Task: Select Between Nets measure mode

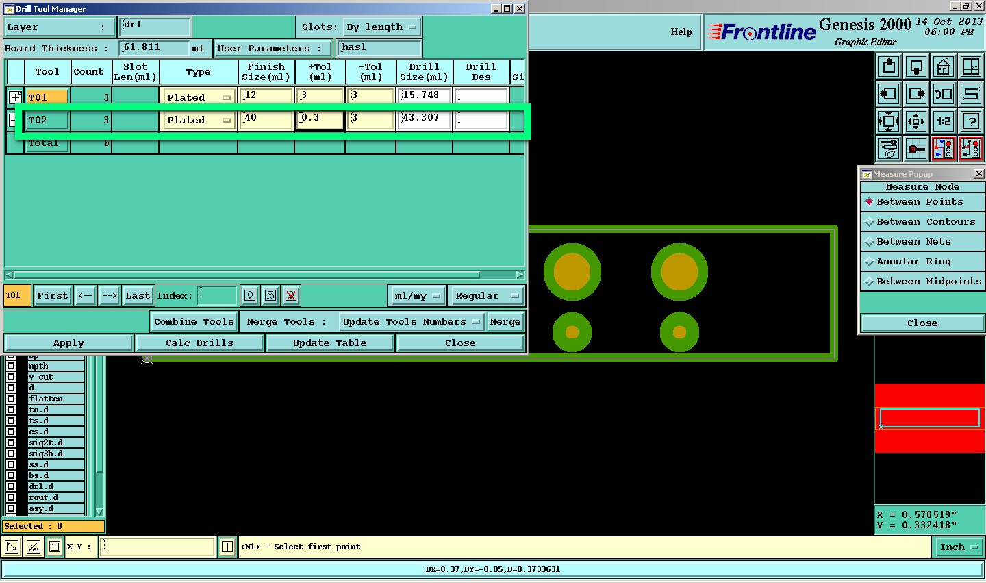Action: [x=922, y=242]
